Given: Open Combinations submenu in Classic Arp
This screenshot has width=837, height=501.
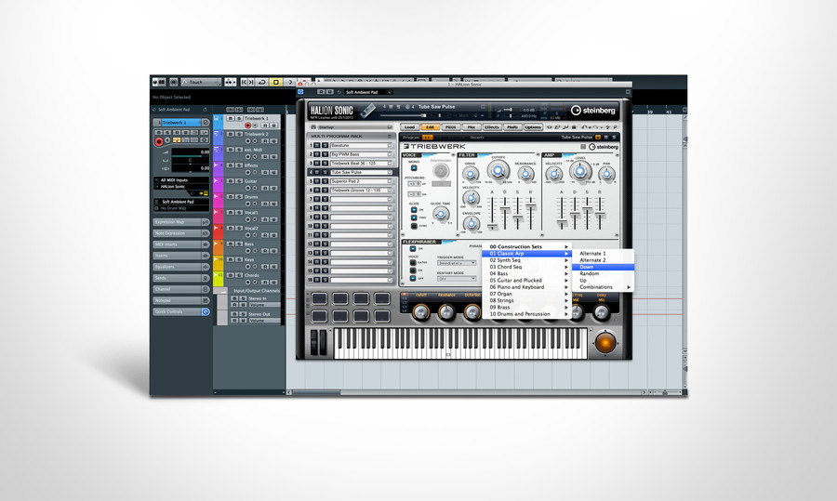Looking at the screenshot, I should coord(603,287).
